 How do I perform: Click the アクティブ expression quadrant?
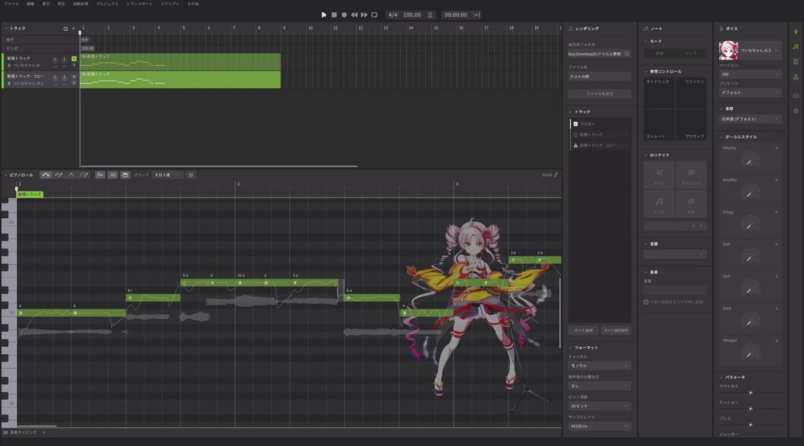click(691, 125)
